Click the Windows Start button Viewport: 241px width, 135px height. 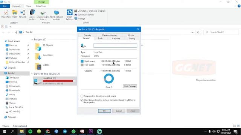pos(4,132)
